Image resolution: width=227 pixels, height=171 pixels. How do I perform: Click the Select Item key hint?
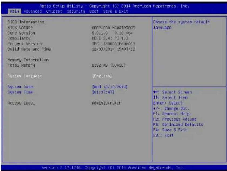coord(170,98)
